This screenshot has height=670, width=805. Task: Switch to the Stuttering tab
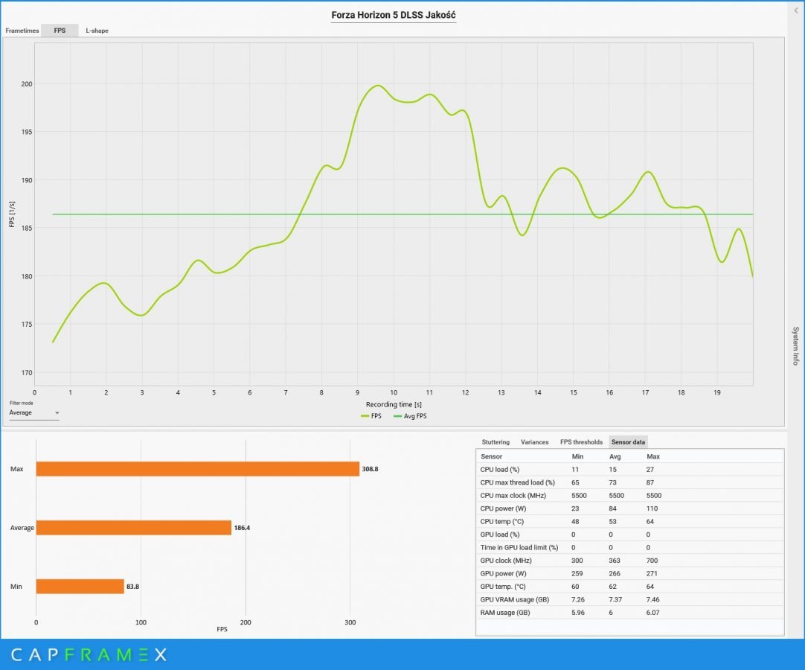coord(495,442)
